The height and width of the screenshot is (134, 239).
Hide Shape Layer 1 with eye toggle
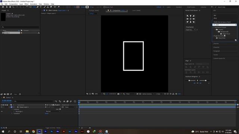(1, 107)
